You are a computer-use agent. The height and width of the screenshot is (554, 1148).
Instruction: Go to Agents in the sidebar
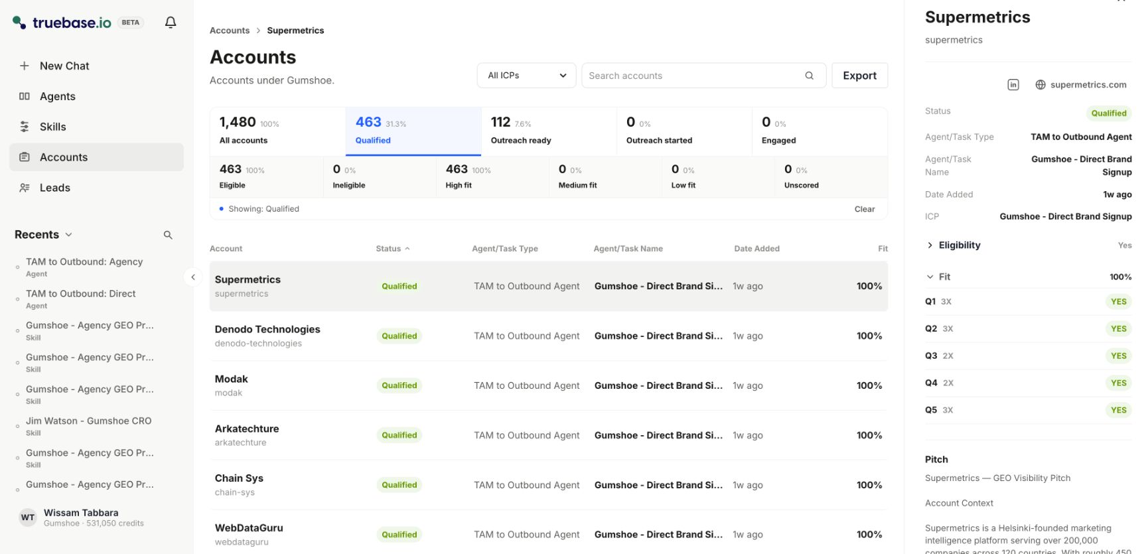tap(96, 96)
